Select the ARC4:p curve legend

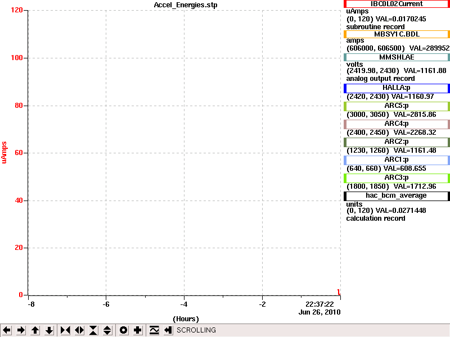click(x=397, y=124)
